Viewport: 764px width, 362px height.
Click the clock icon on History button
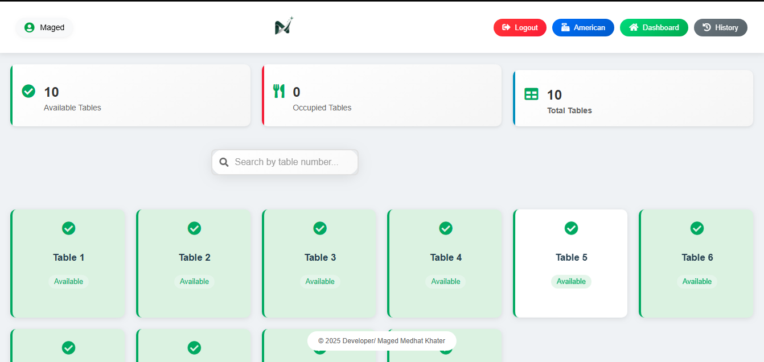point(707,27)
